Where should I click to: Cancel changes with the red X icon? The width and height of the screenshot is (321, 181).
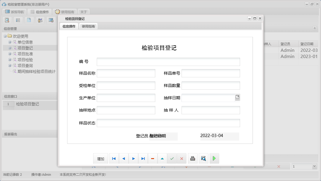tap(182, 158)
